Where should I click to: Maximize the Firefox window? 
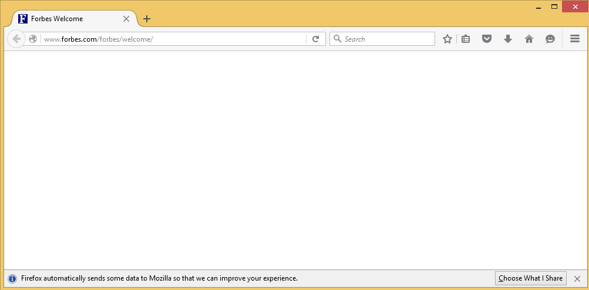point(554,6)
